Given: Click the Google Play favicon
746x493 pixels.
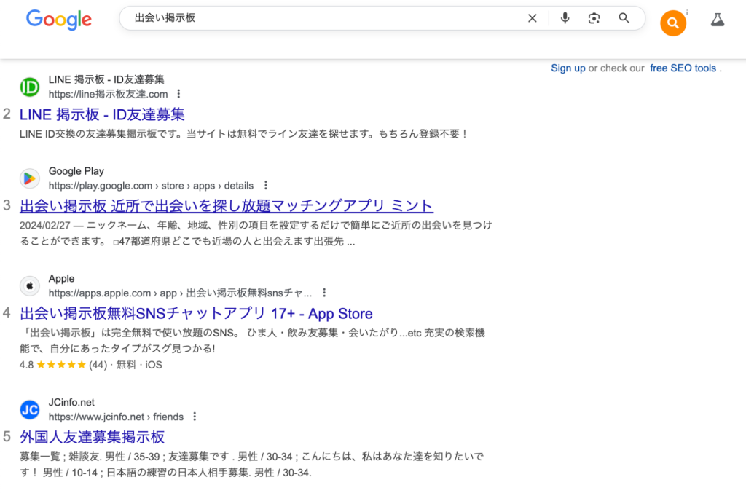Looking at the screenshot, I should coord(29,178).
